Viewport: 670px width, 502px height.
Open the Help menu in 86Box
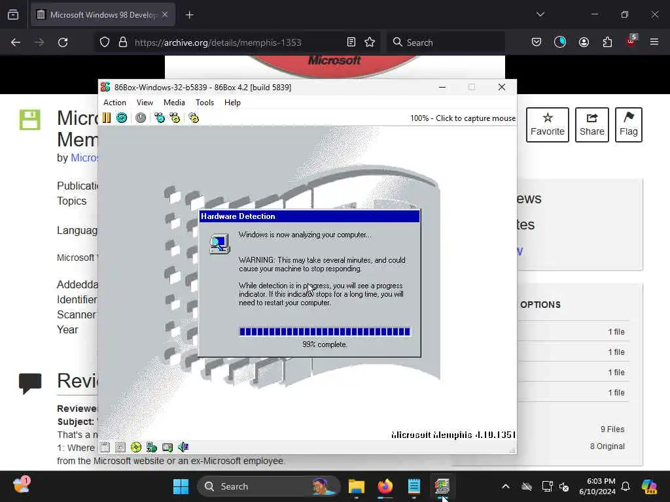tap(232, 103)
